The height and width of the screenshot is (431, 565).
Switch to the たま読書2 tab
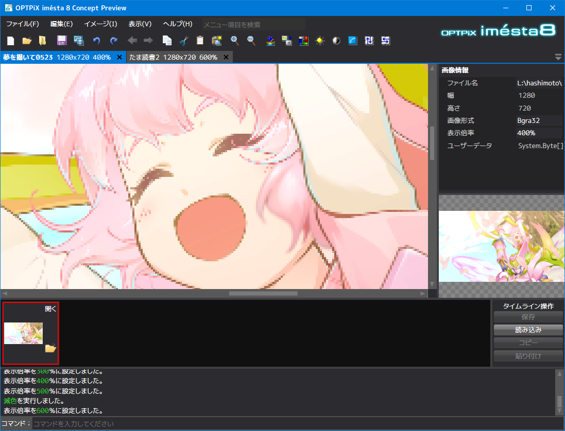[173, 57]
